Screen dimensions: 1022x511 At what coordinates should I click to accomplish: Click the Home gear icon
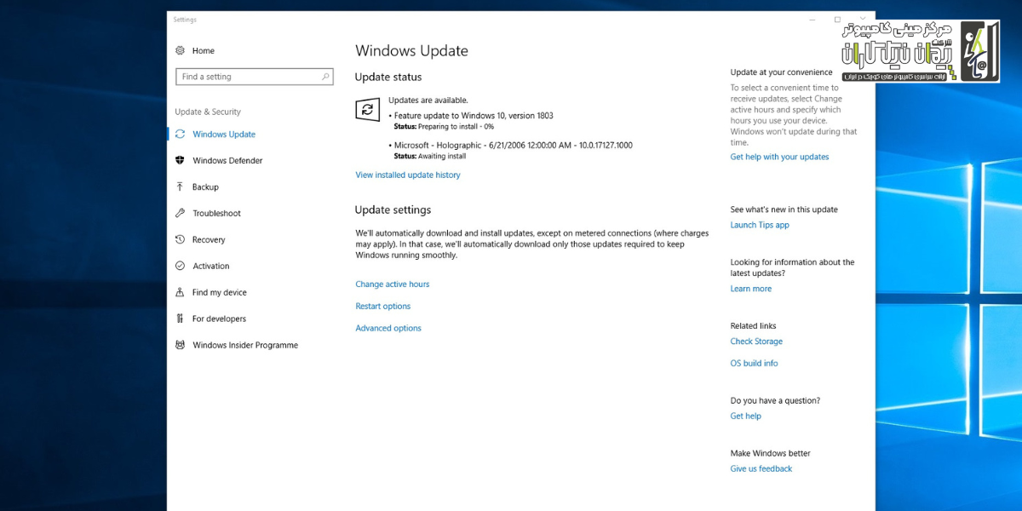(180, 50)
